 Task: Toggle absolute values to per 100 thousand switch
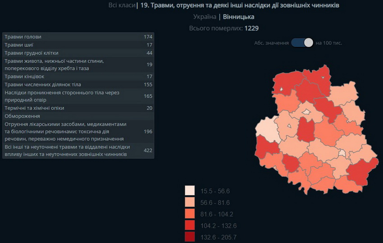pyautogui.click(x=302, y=43)
